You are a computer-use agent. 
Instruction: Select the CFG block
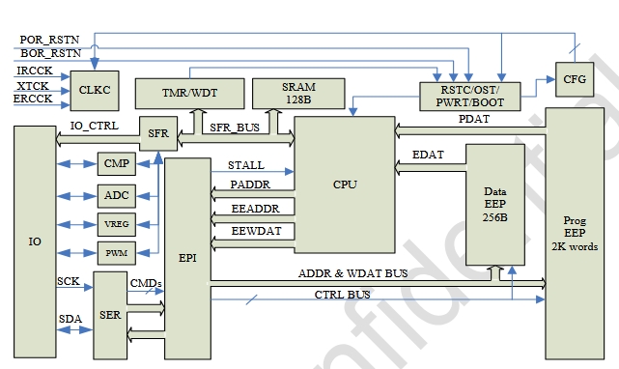575,79
